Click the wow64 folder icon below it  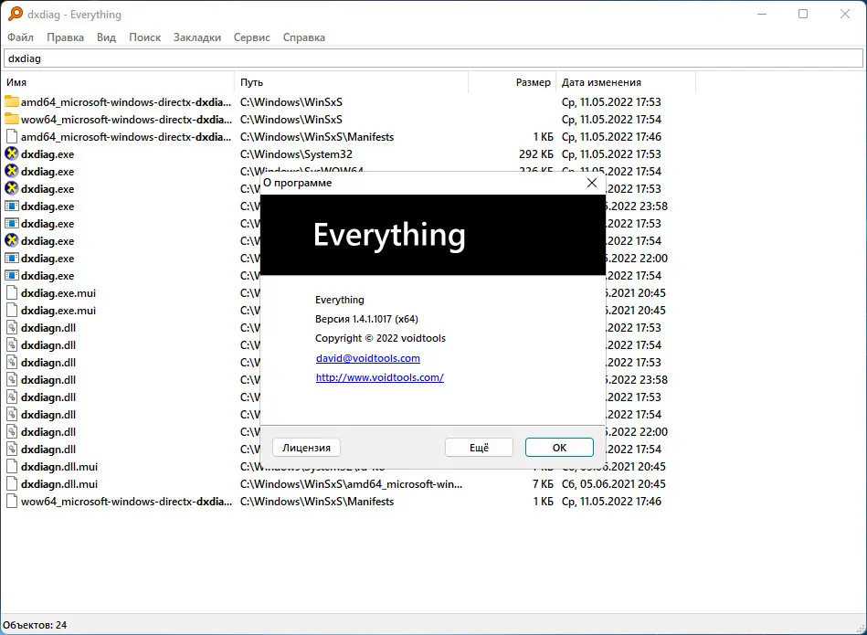12,119
